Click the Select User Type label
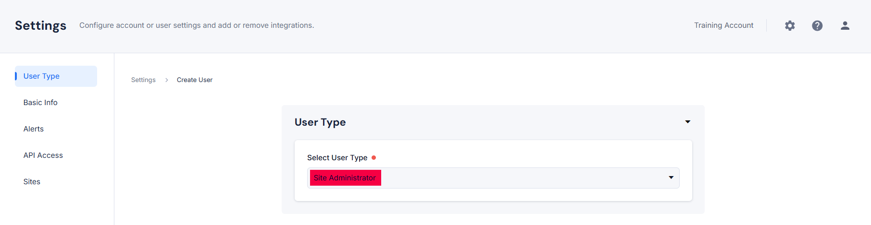Image resolution: width=871 pixels, height=225 pixels. click(x=337, y=158)
